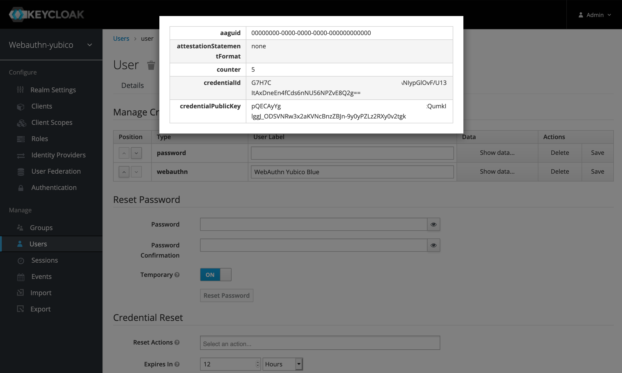Image resolution: width=622 pixels, height=373 pixels.
Task: Switch to the Details tab
Action: point(132,85)
